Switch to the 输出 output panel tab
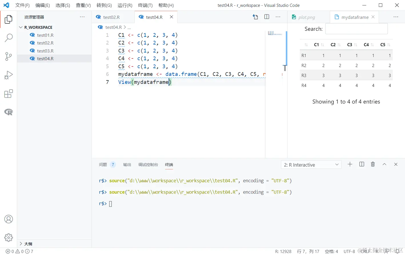Screen dimensions: 405x255 tap(127, 165)
